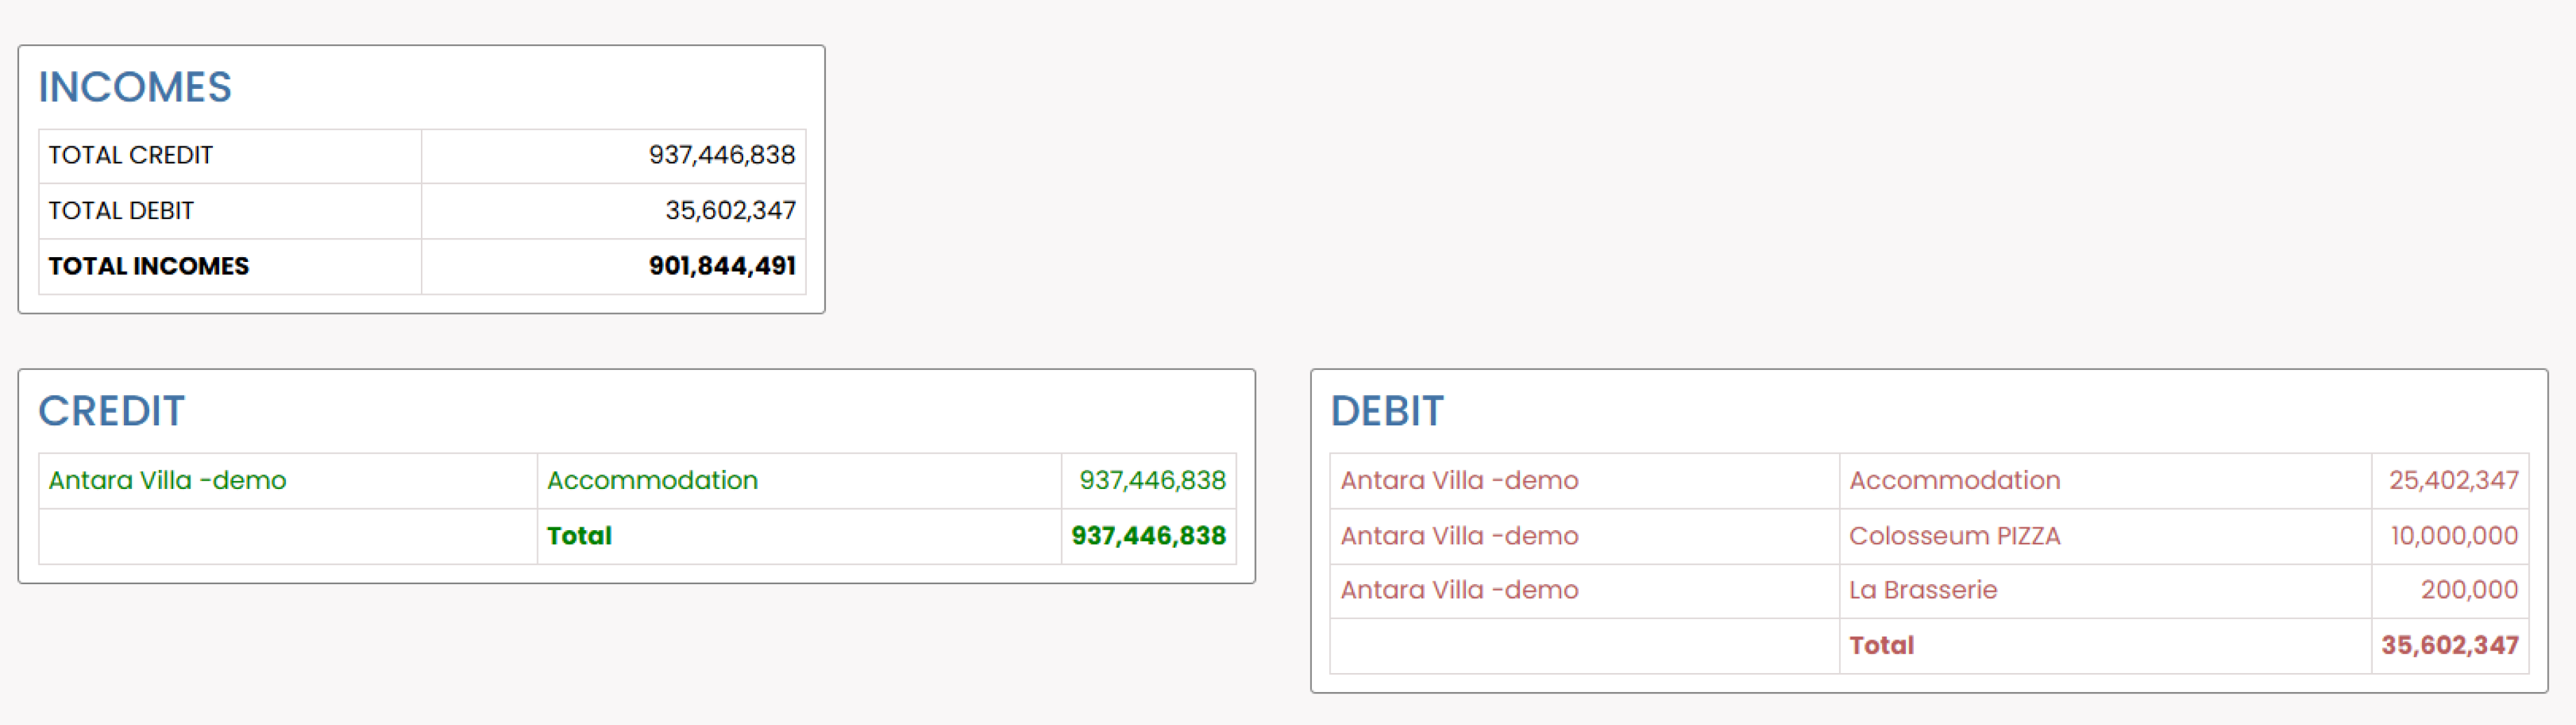Viewport: 2576px width, 725px height.
Task: Select the green Credit Total label
Action: tap(579, 536)
